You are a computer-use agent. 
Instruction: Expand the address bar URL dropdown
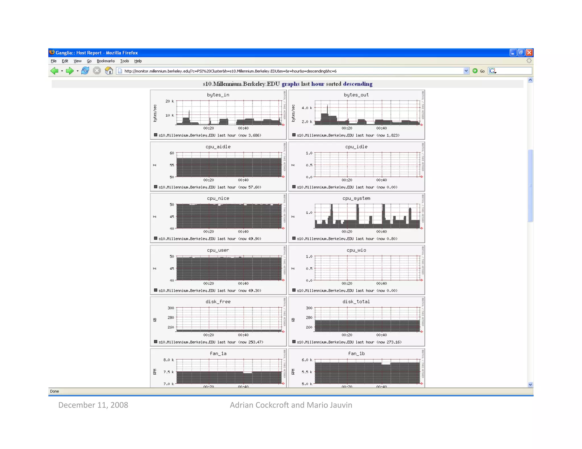point(466,71)
